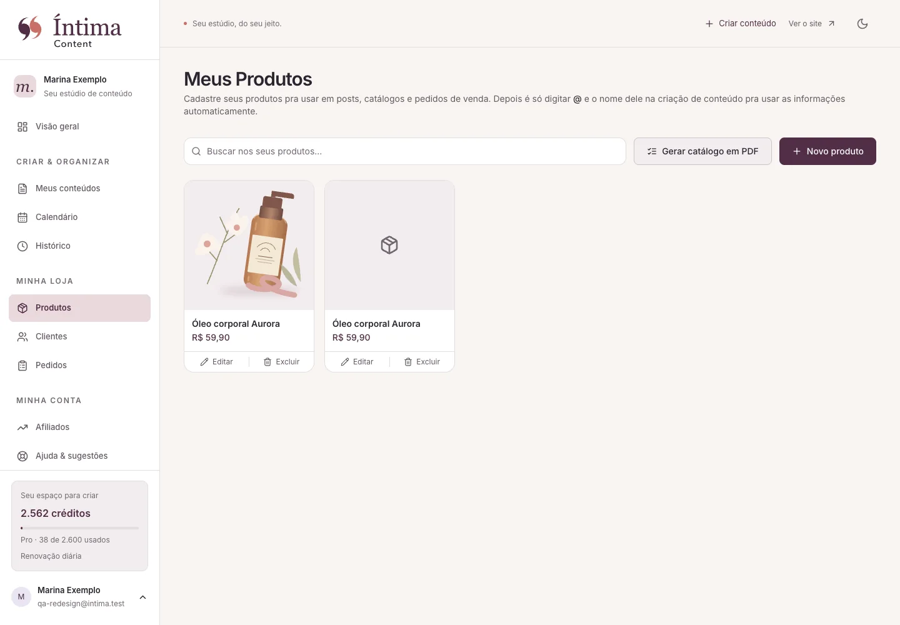The height and width of the screenshot is (625, 900).
Task: Open the Calendário section
Action: 80,217
